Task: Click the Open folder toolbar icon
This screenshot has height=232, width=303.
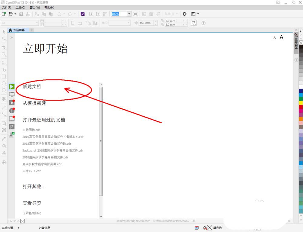Action: [11, 14]
